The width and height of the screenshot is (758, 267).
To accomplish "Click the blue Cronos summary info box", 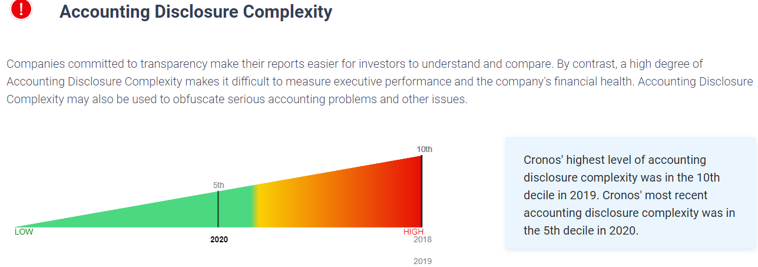I will click(631, 194).
